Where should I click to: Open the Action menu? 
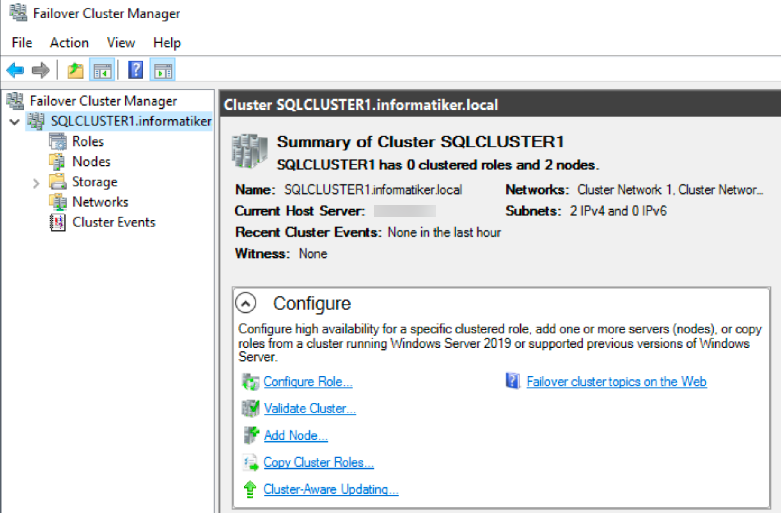pyautogui.click(x=69, y=43)
